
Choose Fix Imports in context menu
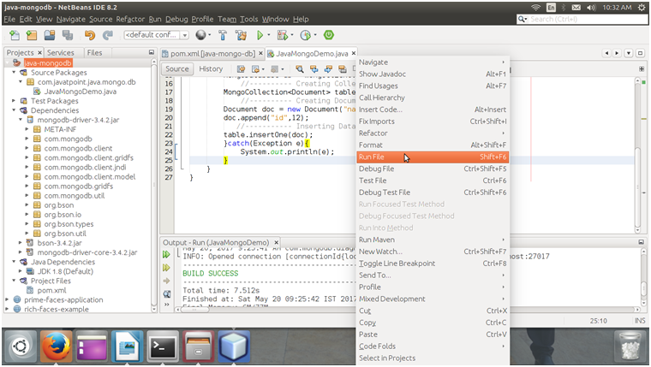pyautogui.click(x=433, y=121)
